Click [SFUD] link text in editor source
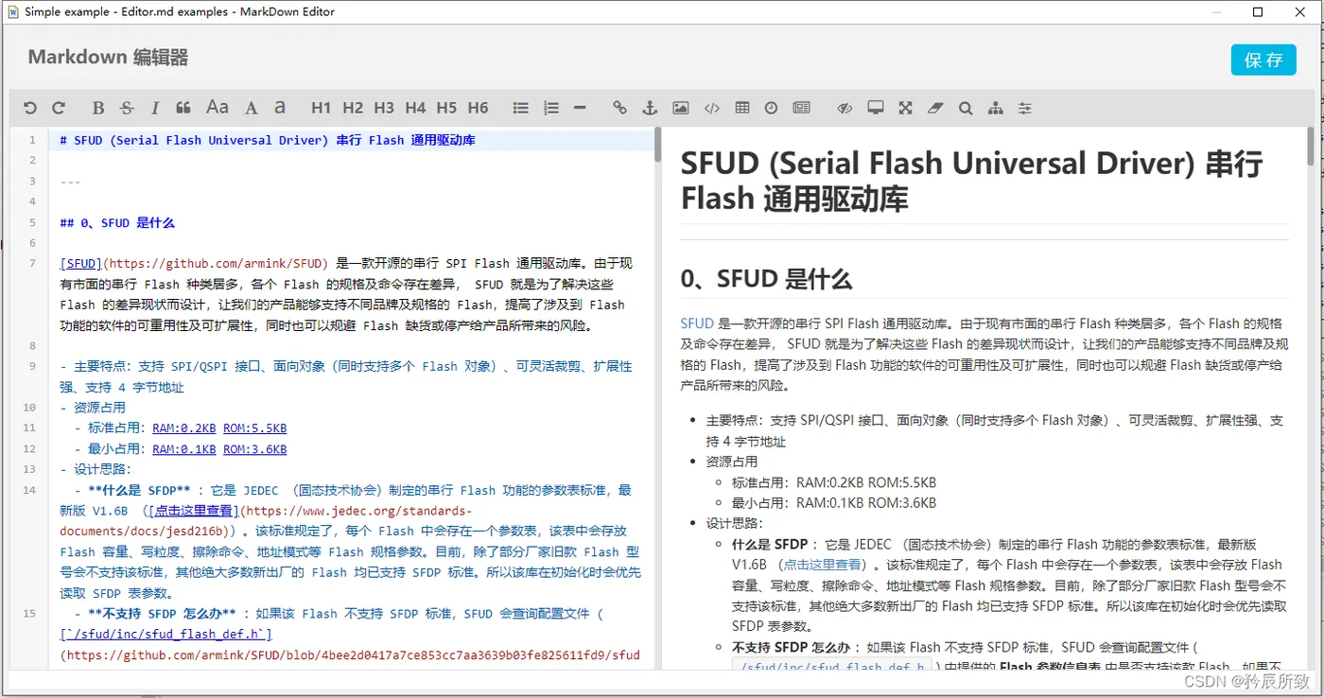Viewport: 1324px width, 698px height. pos(80,264)
